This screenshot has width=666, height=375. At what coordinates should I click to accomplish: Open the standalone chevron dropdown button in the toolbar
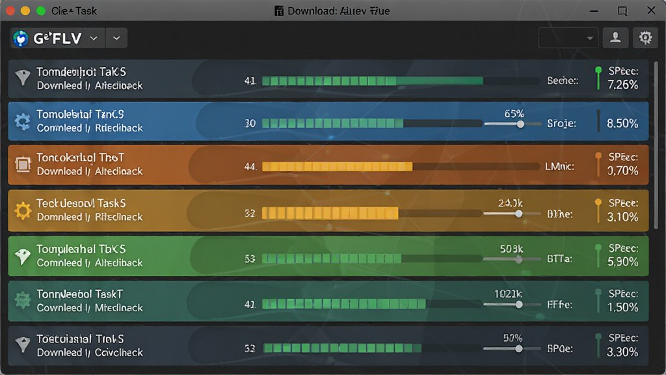[x=116, y=38]
